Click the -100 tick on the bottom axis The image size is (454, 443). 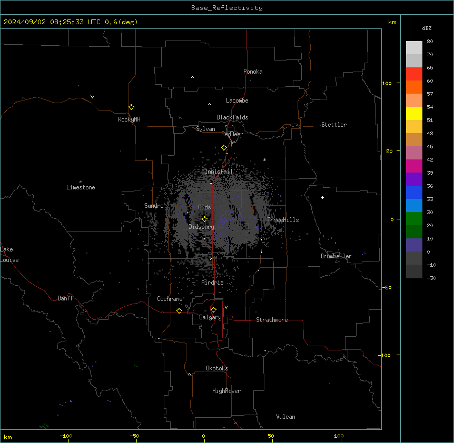tap(66, 436)
